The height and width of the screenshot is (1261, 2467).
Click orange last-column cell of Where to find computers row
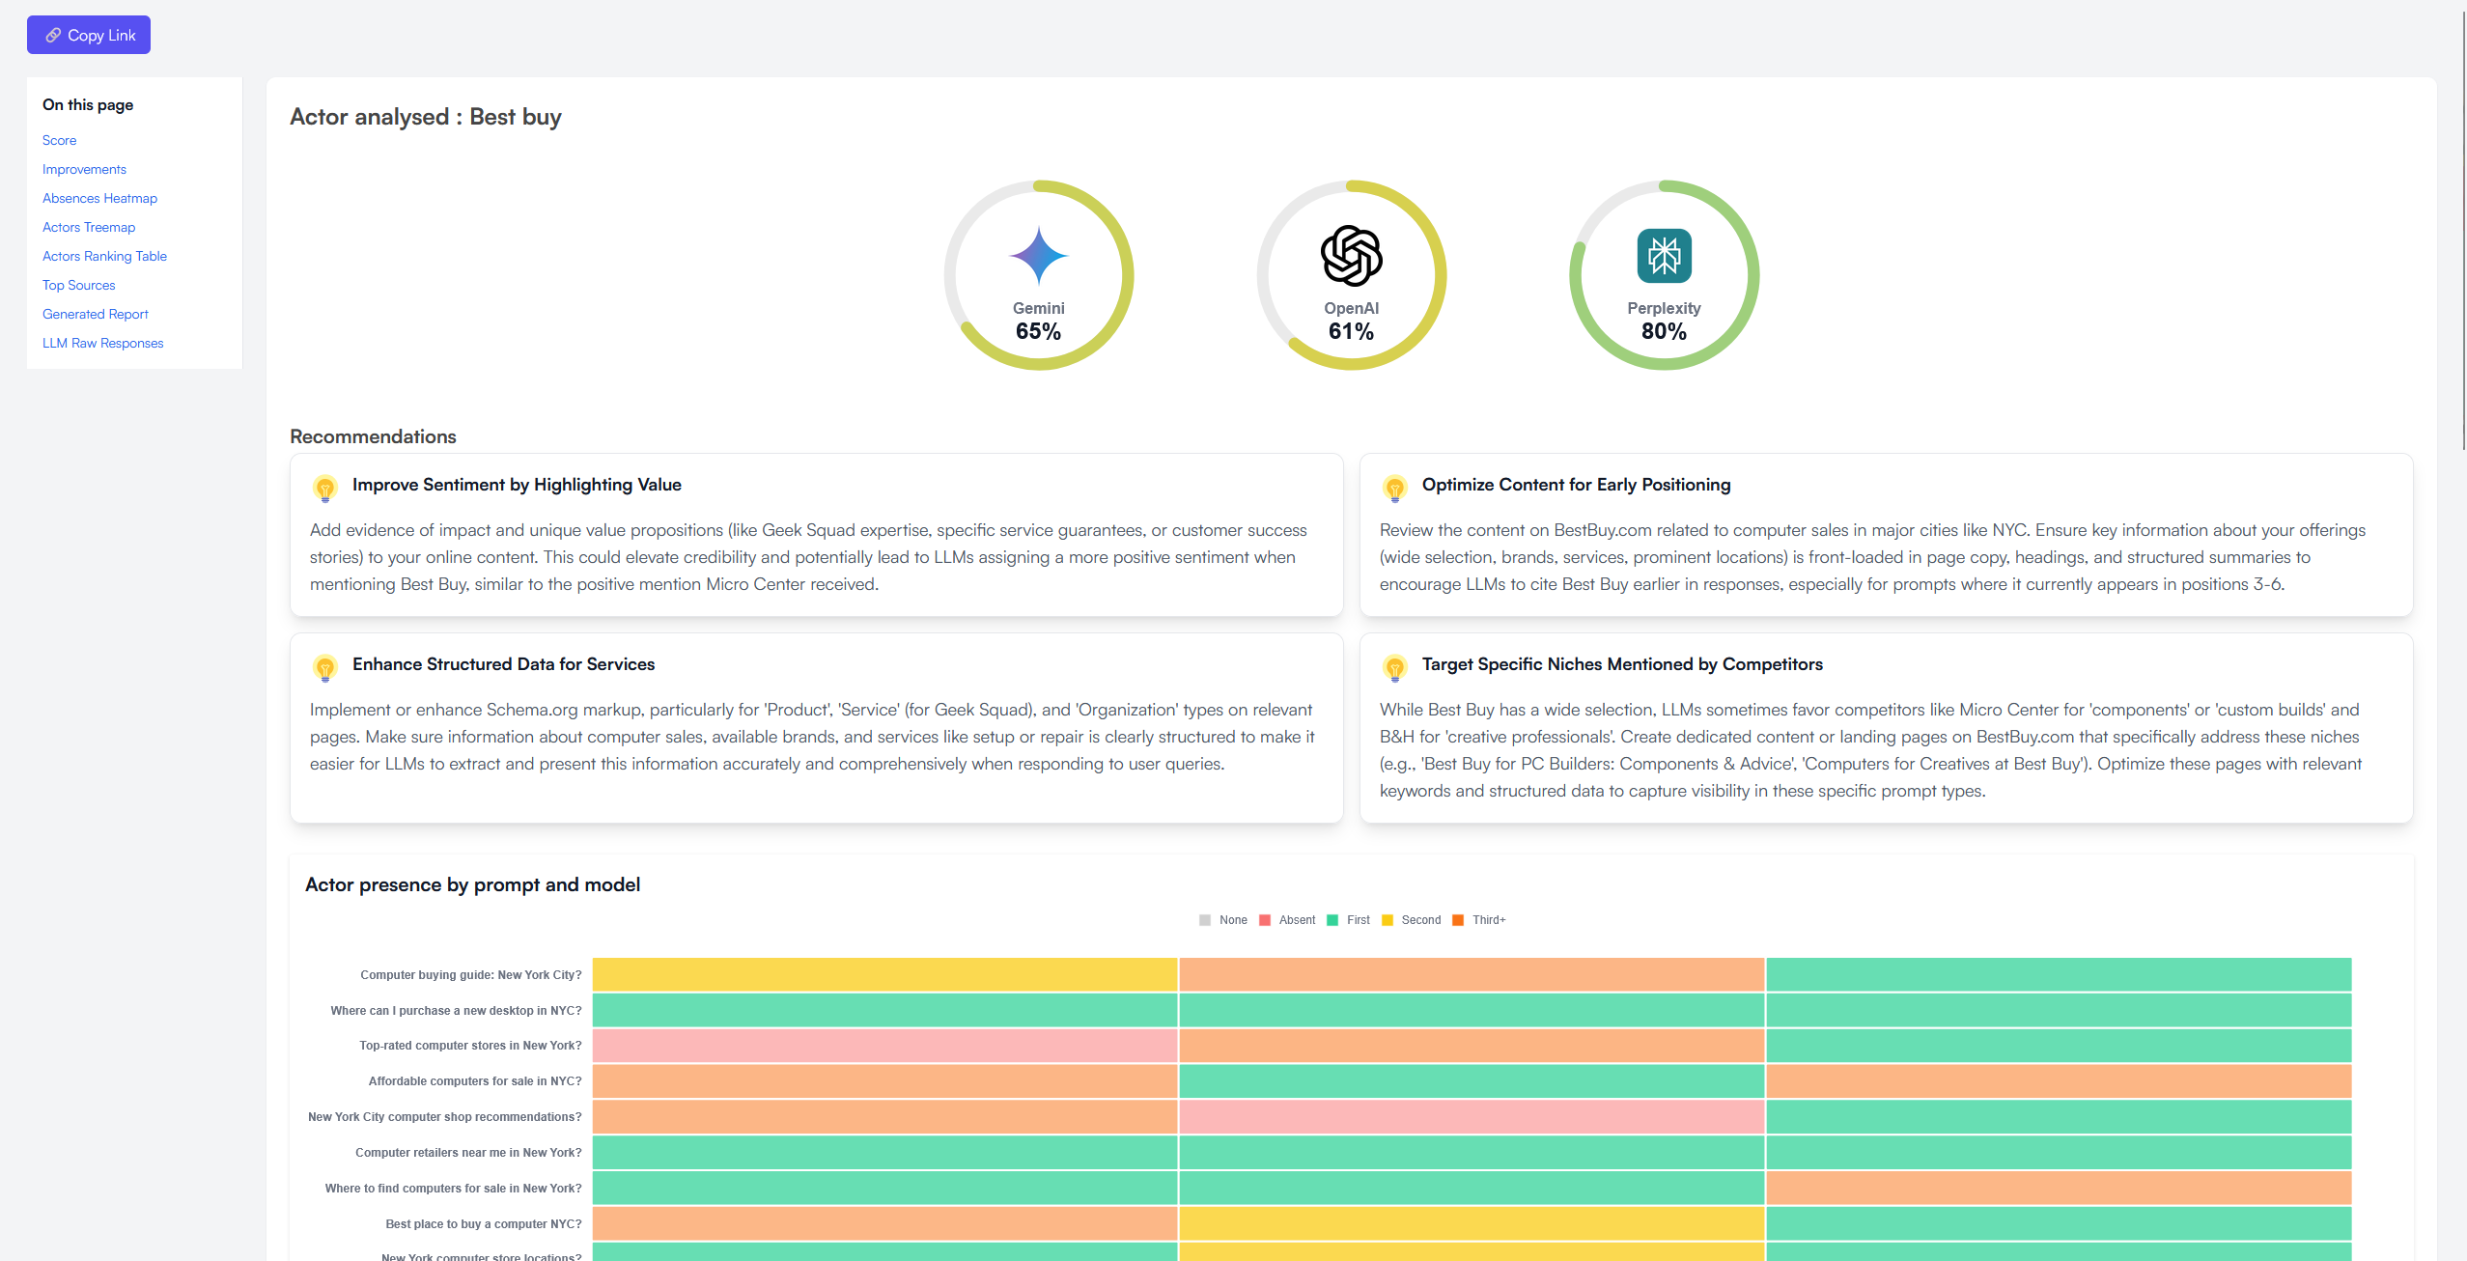point(2059,1188)
